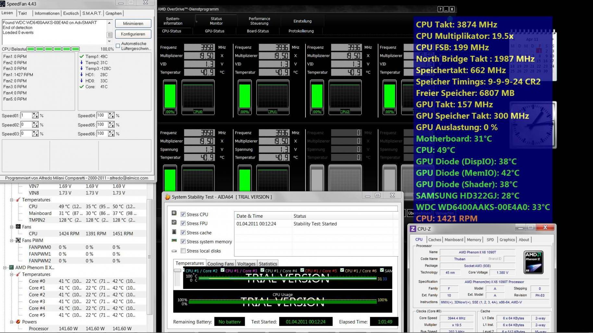Click the Speed04 spinner arrows in SpeedFan
The image size is (593, 333).
[x=111, y=115]
